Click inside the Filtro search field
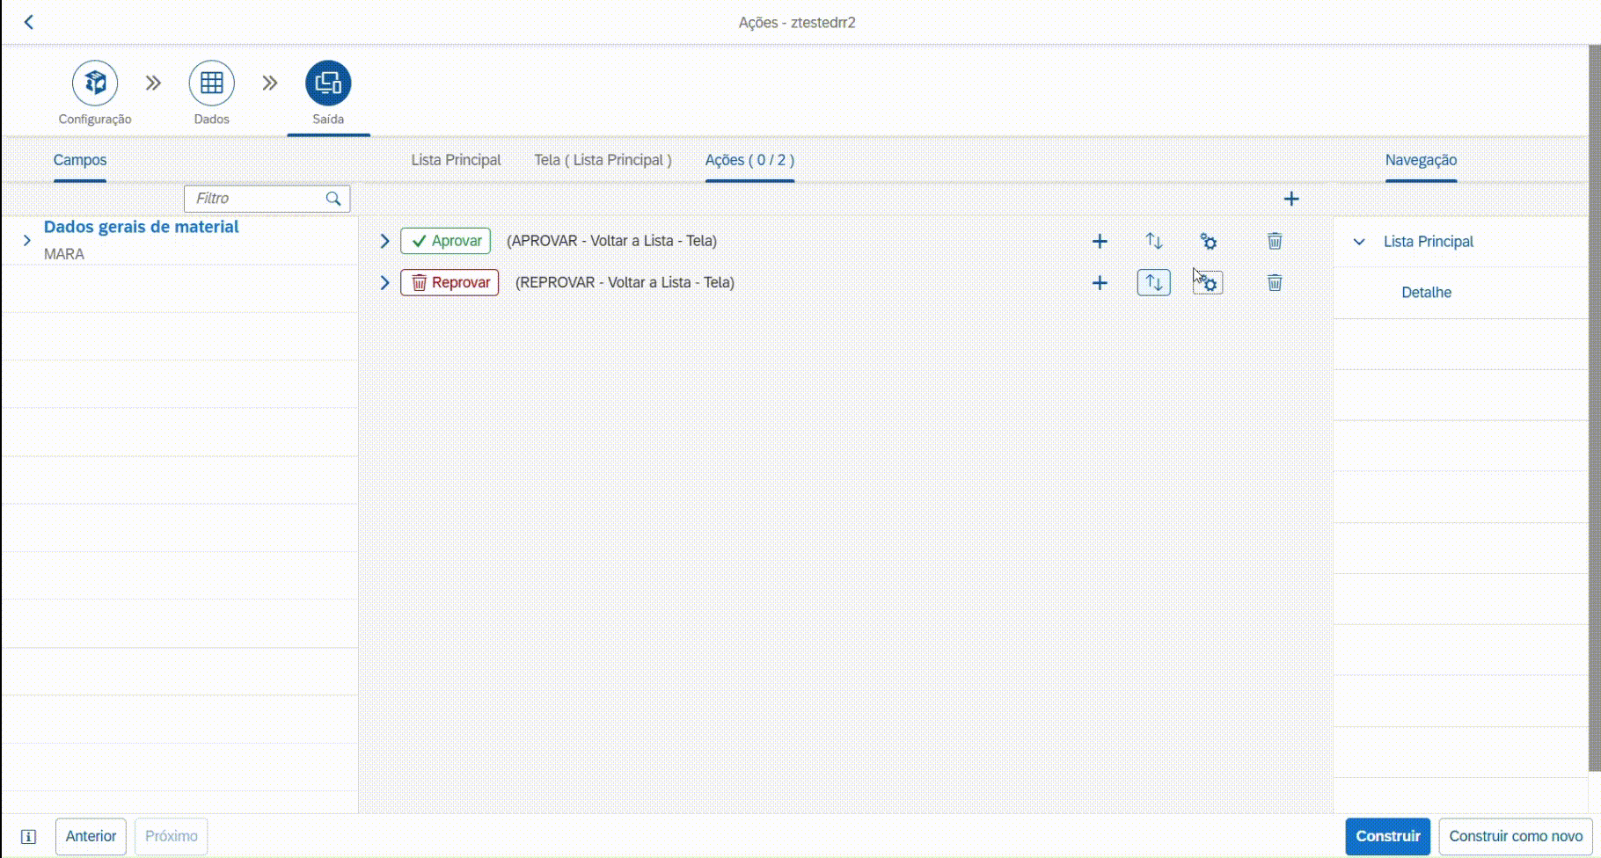 255,199
